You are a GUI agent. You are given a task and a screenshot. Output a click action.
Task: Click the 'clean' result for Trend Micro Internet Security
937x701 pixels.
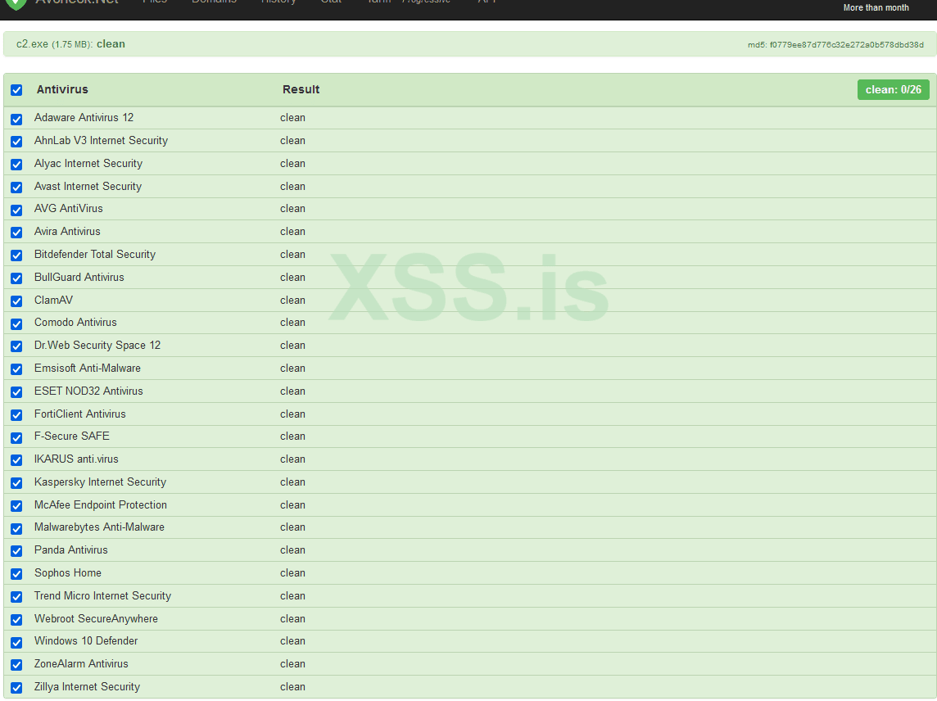pos(293,596)
